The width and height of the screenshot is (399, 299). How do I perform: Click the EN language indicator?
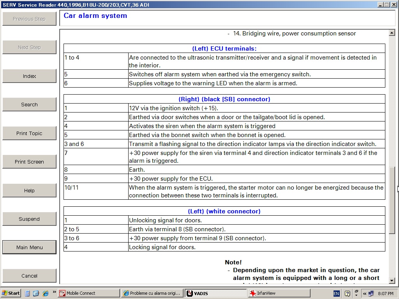pyautogui.click(x=336, y=294)
